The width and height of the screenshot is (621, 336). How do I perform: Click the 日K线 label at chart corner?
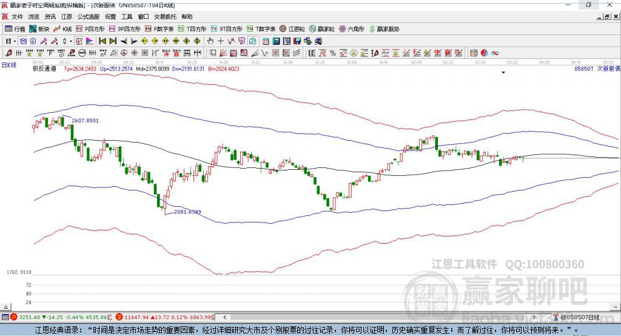click(9, 65)
